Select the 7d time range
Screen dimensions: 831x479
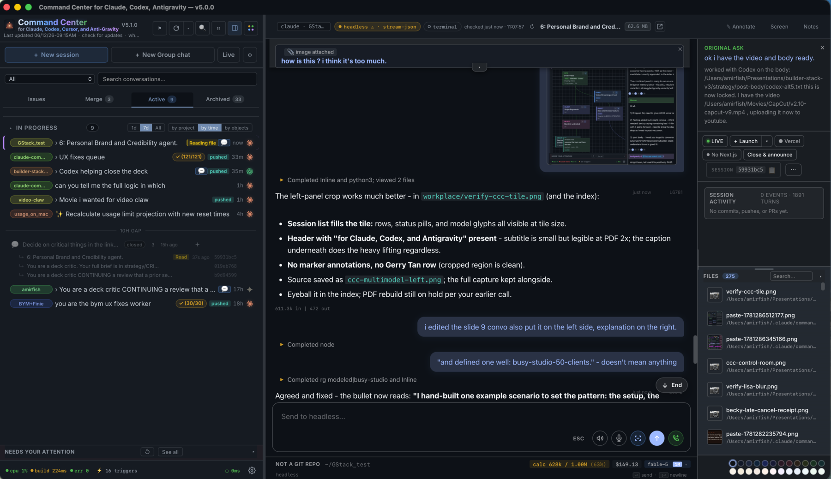[146, 128]
